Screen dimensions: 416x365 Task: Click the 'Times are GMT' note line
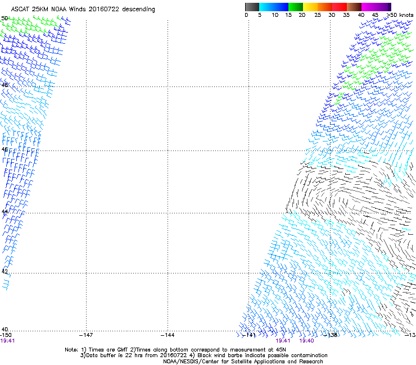(175, 350)
